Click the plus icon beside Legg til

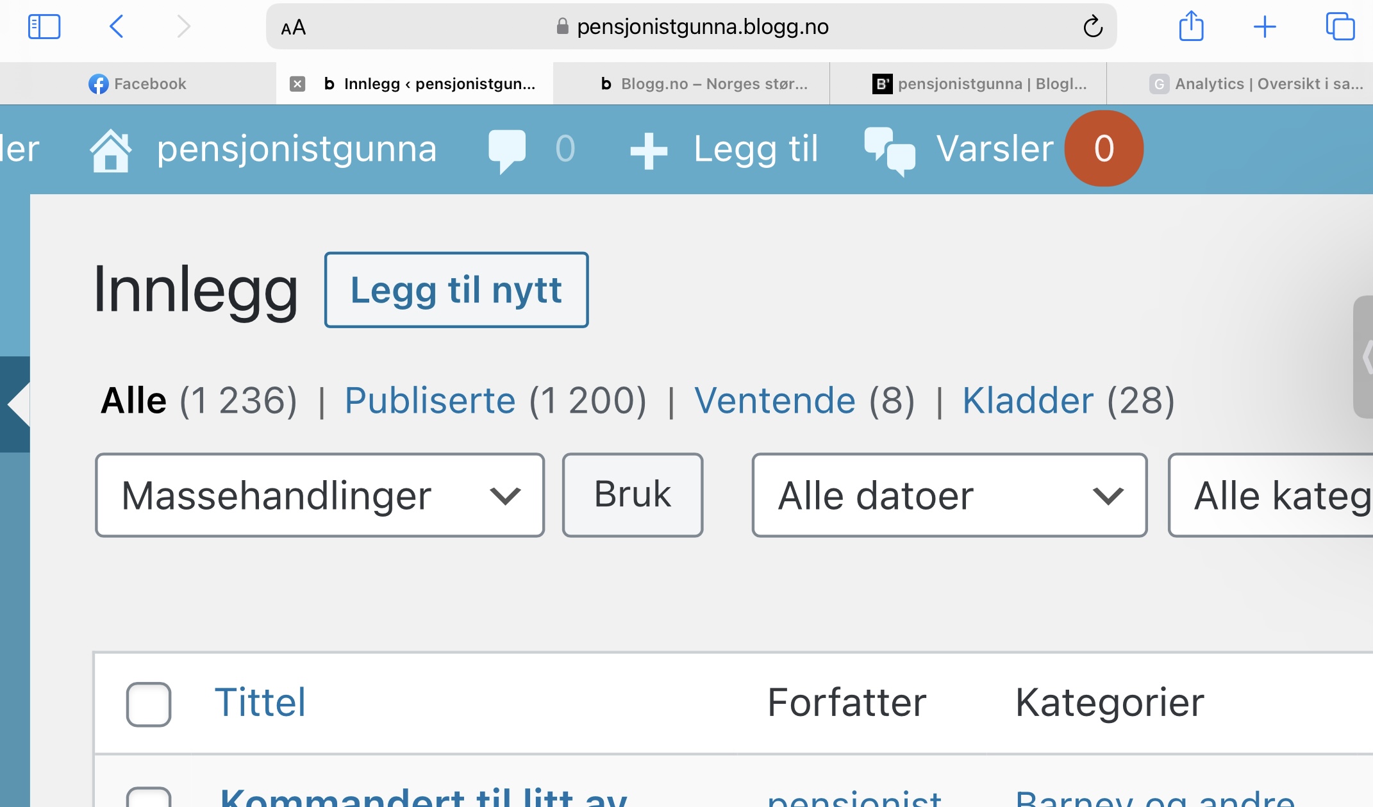[x=649, y=151]
